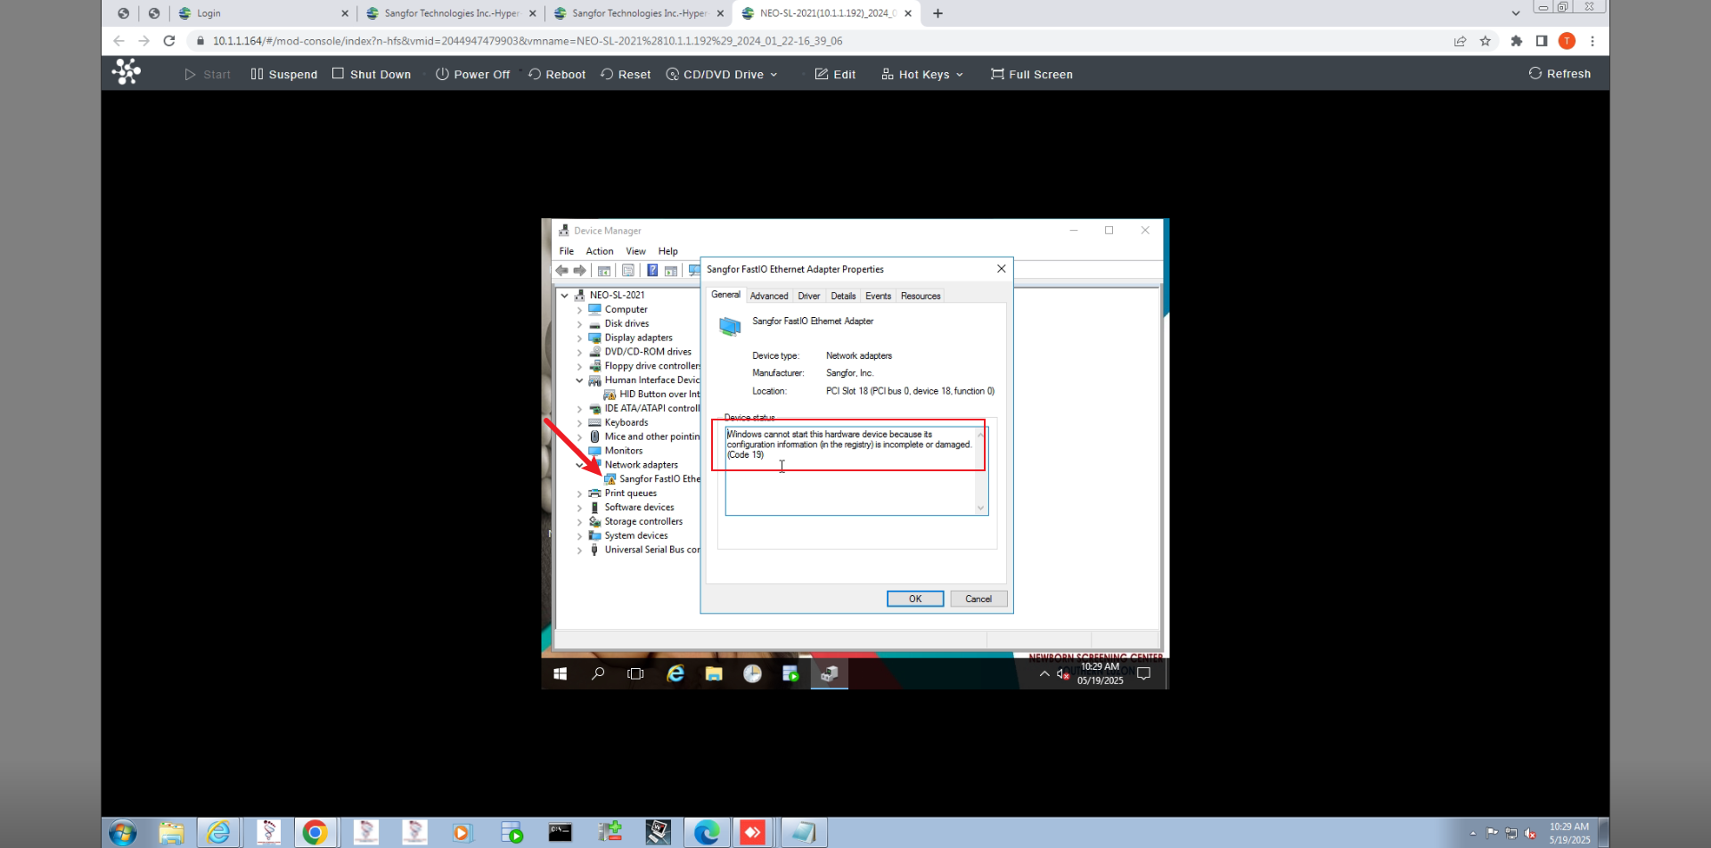Switch to the Driver tab

(809, 296)
